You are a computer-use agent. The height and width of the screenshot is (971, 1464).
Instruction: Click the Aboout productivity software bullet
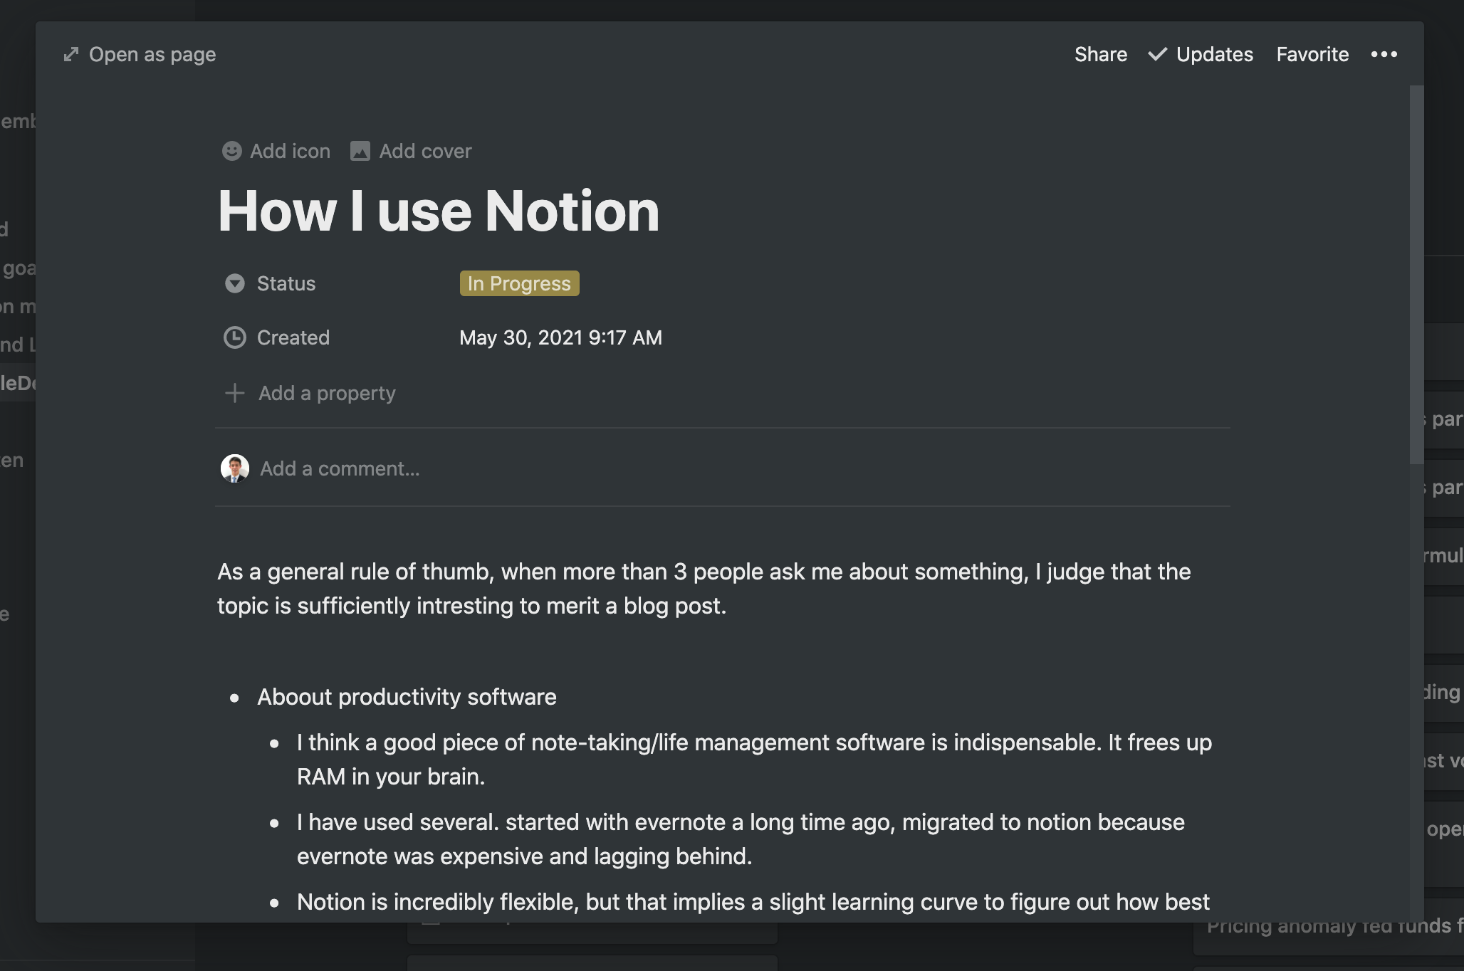pyautogui.click(x=407, y=697)
